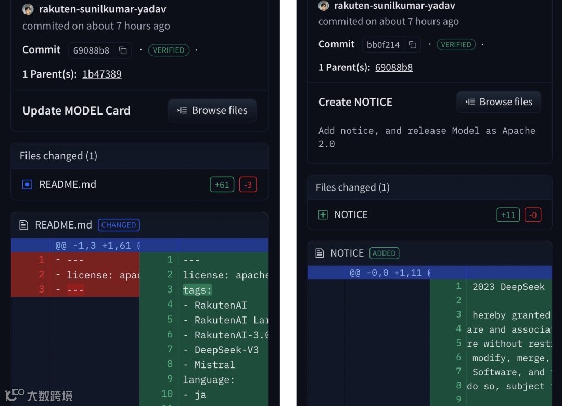Browse files for Update MODEL Card commit

tap(212, 110)
